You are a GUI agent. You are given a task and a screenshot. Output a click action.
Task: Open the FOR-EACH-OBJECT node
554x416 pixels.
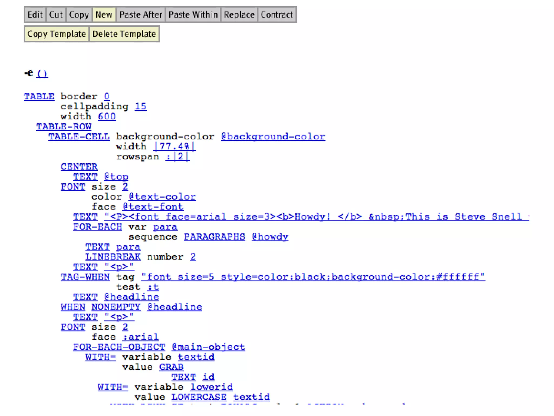(x=119, y=347)
